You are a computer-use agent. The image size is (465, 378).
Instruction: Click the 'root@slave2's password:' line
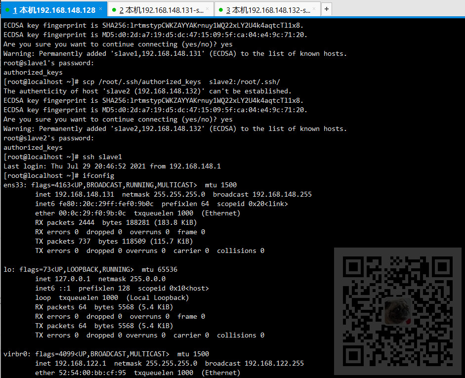coord(48,138)
